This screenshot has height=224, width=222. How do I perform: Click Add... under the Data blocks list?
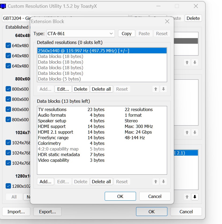(46, 182)
